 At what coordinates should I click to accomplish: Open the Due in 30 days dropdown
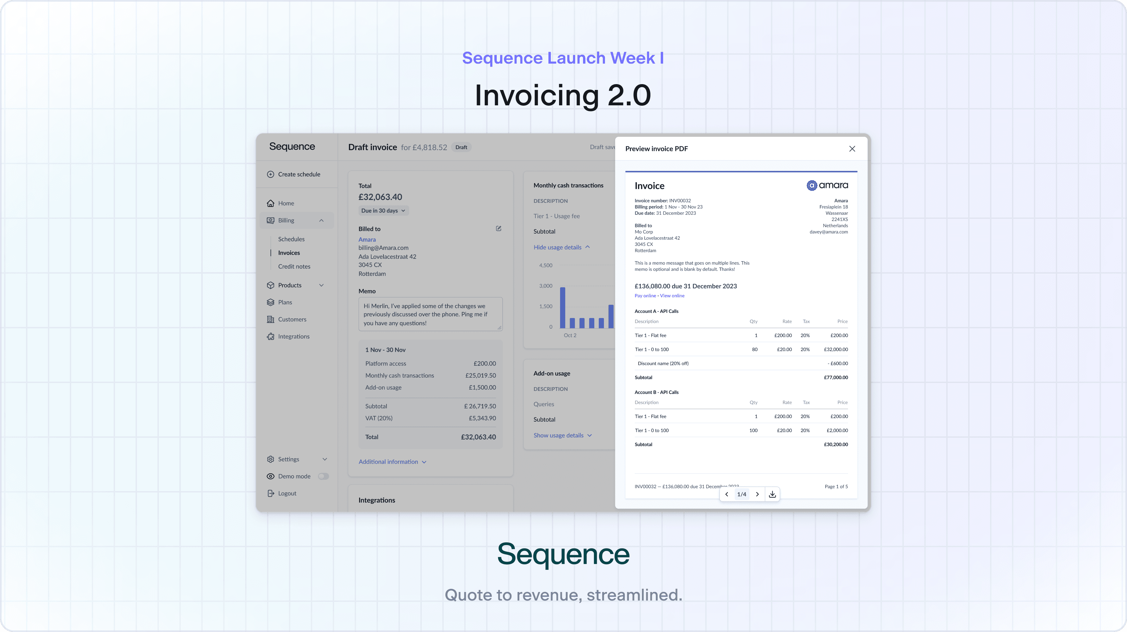click(383, 210)
